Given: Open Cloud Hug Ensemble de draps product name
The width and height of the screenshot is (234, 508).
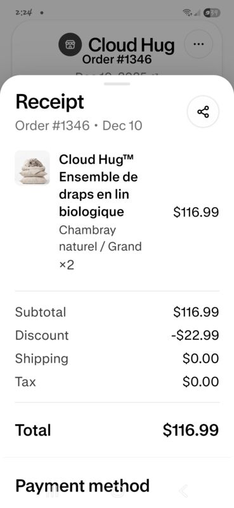Looking at the screenshot, I should (x=98, y=185).
